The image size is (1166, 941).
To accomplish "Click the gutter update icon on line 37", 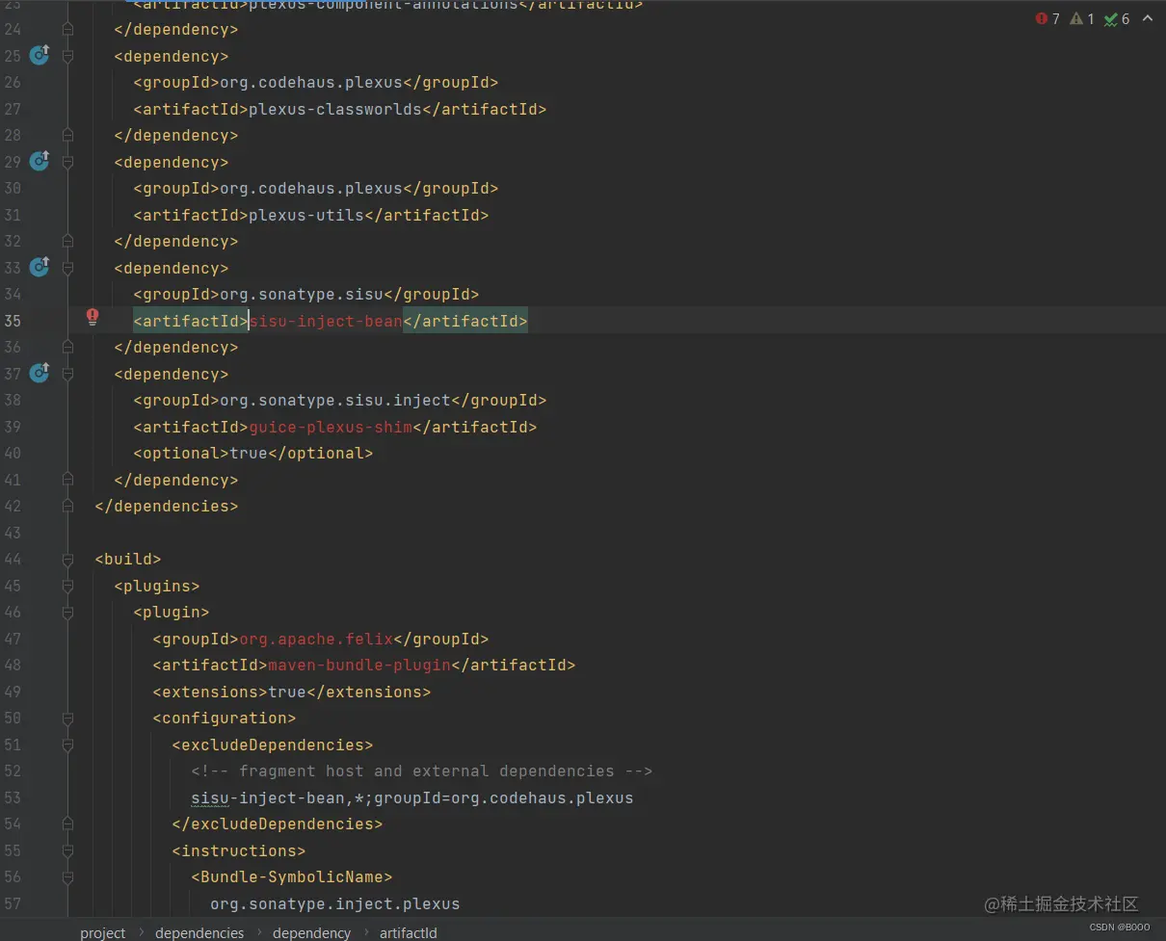I will (40, 374).
